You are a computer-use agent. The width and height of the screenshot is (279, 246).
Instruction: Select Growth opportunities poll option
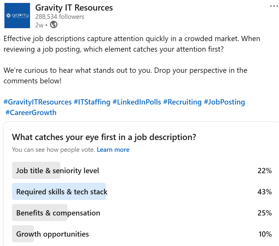click(52, 234)
